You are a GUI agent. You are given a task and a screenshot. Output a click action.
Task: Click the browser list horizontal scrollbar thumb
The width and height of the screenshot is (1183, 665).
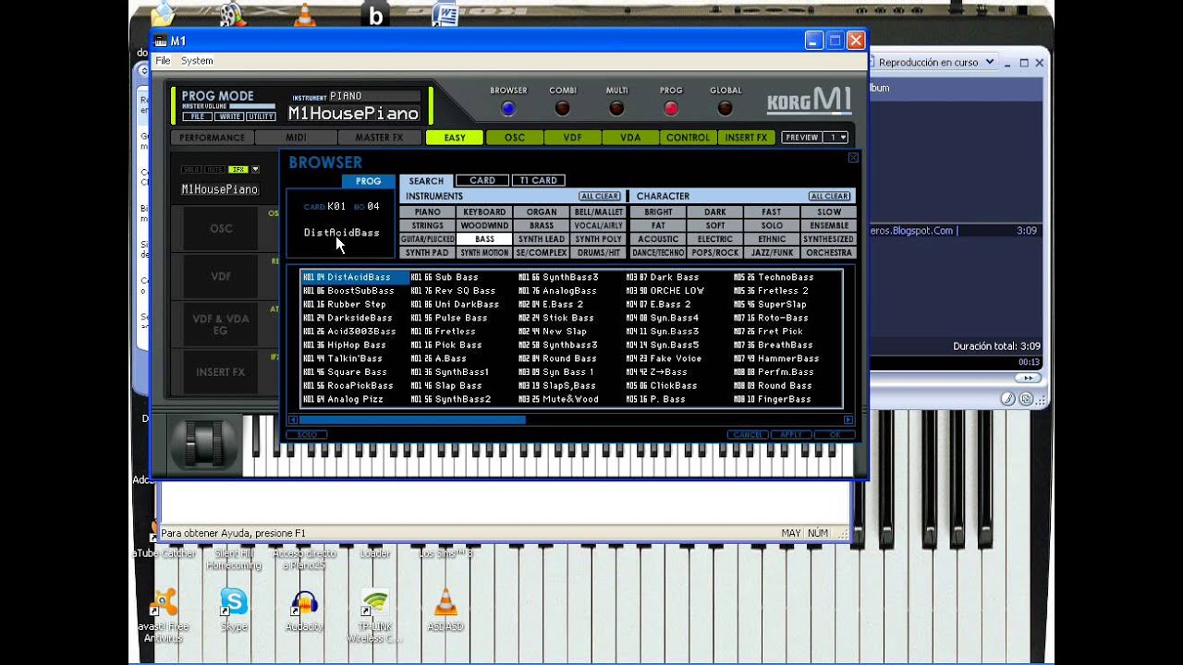click(412, 419)
